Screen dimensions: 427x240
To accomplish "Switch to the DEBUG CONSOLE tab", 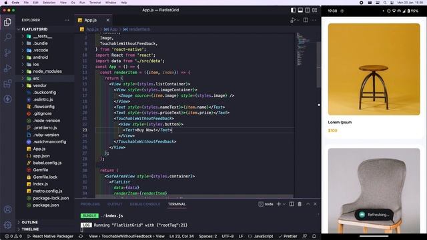I will [145, 204].
